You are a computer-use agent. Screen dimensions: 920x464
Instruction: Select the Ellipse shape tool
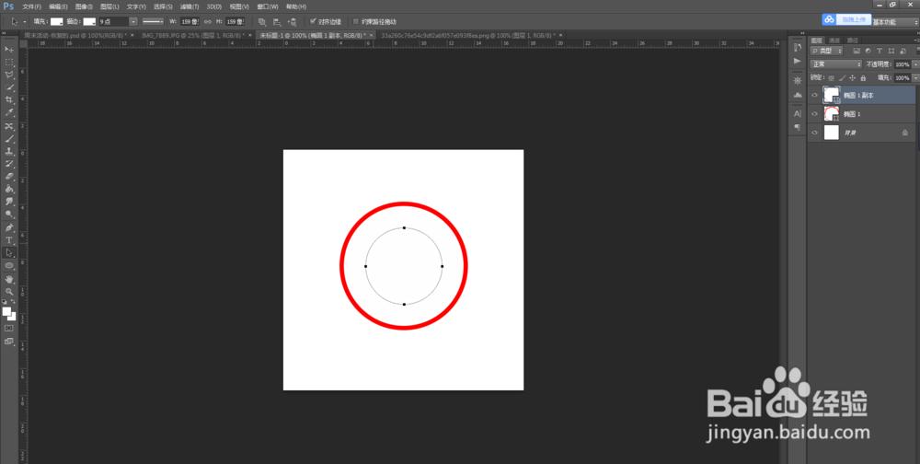[x=9, y=266]
